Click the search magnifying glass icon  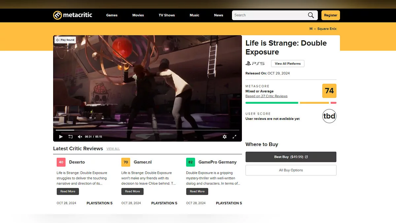click(x=311, y=15)
